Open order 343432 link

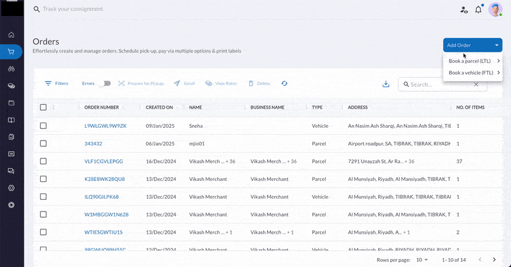93,144
